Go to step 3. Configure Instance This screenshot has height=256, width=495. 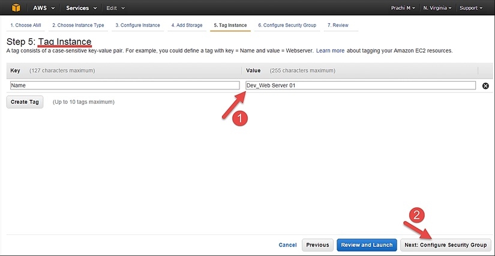137,25
